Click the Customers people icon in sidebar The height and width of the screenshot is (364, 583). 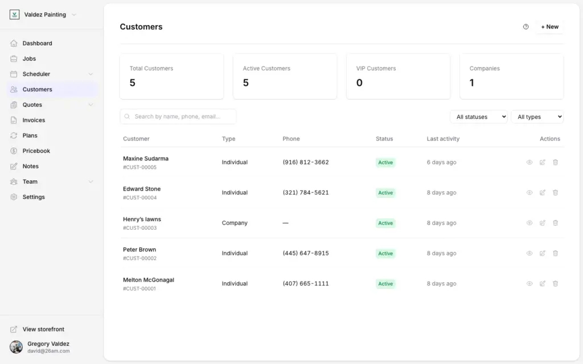coord(14,89)
